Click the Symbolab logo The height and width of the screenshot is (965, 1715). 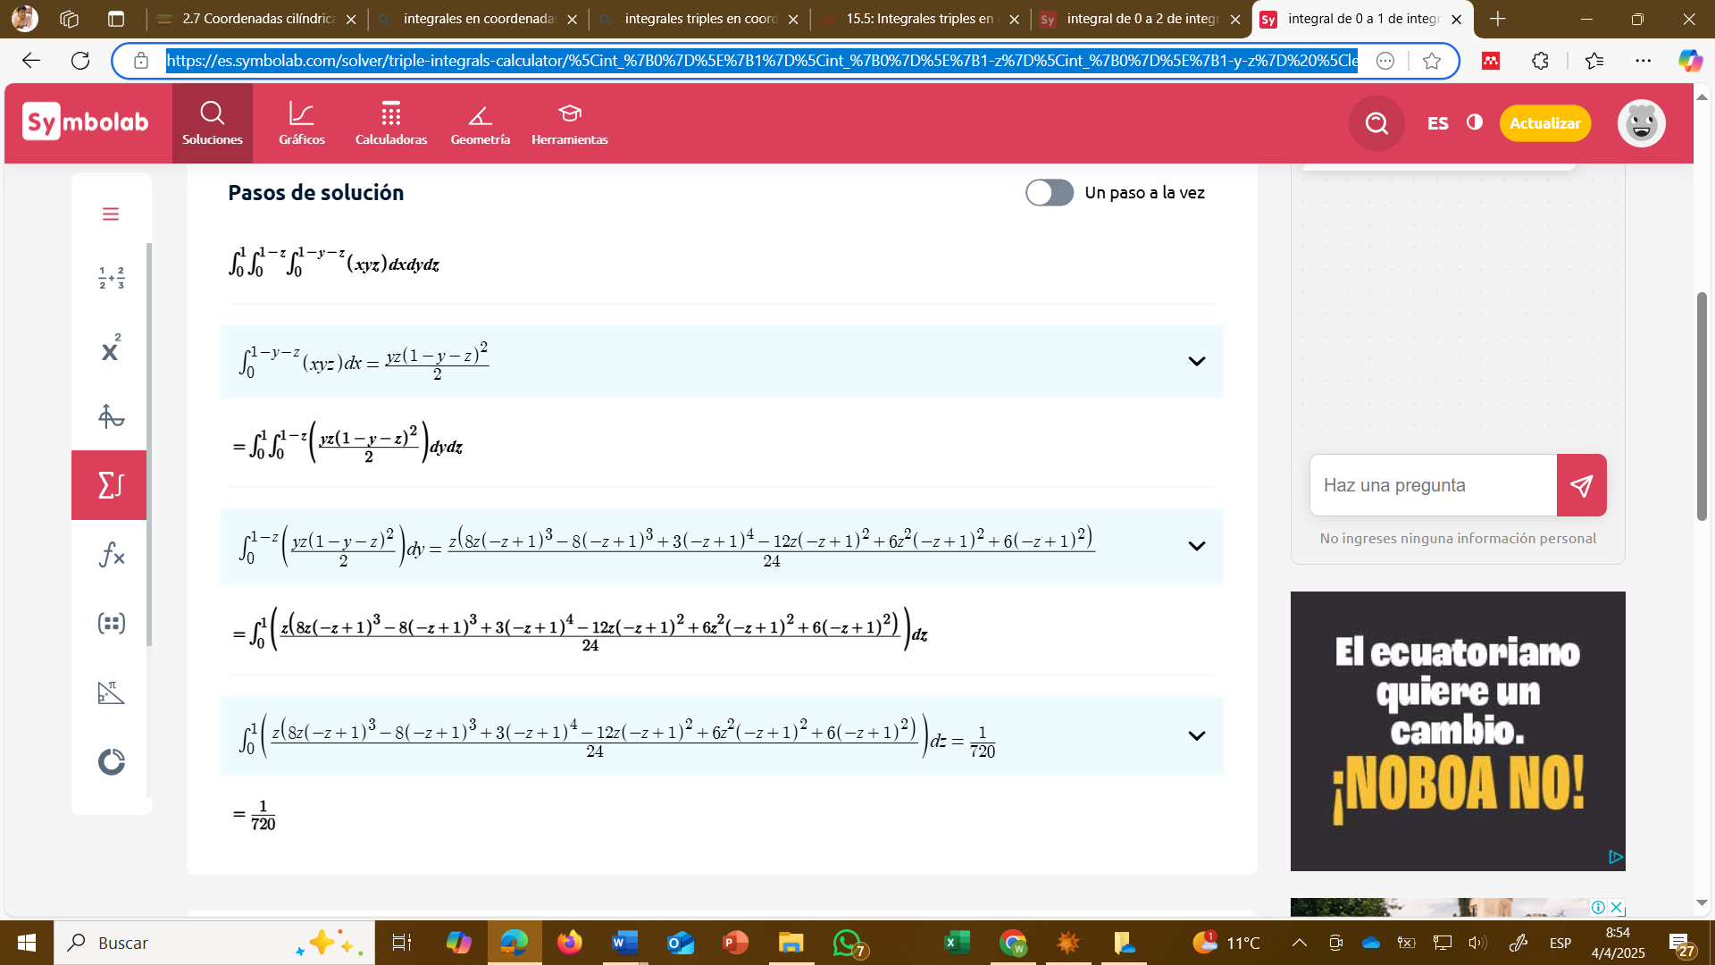(x=86, y=122)
